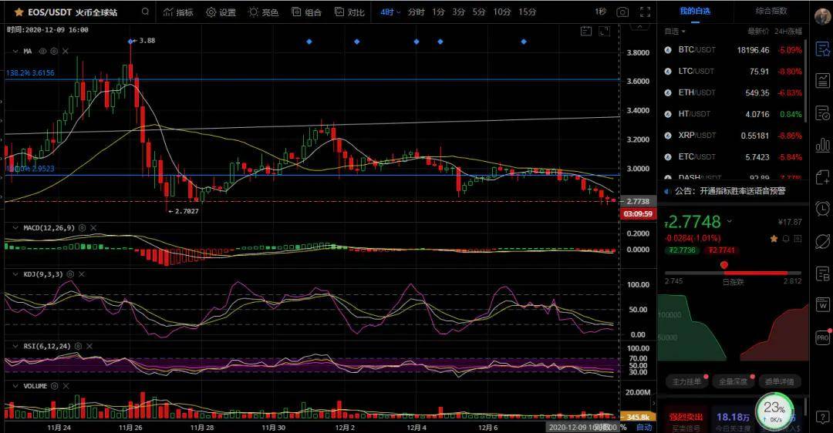Open MACD indicator settings gear
Viewport: 833px width, 433px height.
click(x=82, y=228)
